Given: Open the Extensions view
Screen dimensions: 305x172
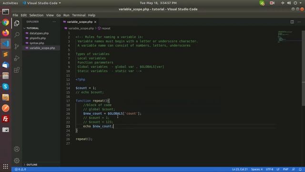Looking at the screenshot, I should (17, 70).
